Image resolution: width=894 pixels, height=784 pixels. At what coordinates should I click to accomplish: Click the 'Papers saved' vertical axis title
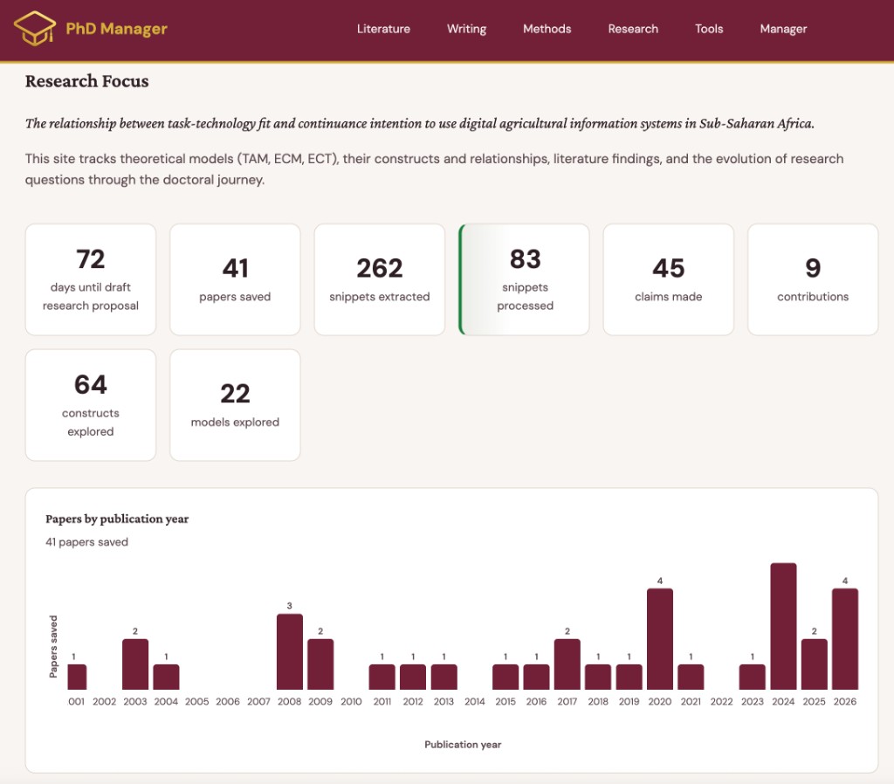point(53,647)
